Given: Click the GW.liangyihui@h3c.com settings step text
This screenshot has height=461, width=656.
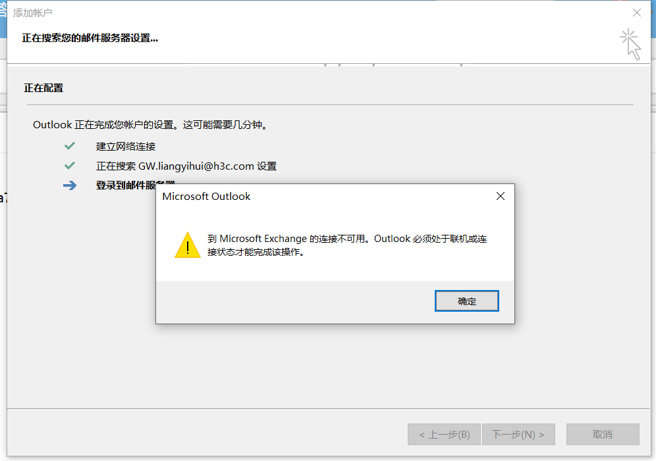Looking at the screenshot, I should 186,166.
